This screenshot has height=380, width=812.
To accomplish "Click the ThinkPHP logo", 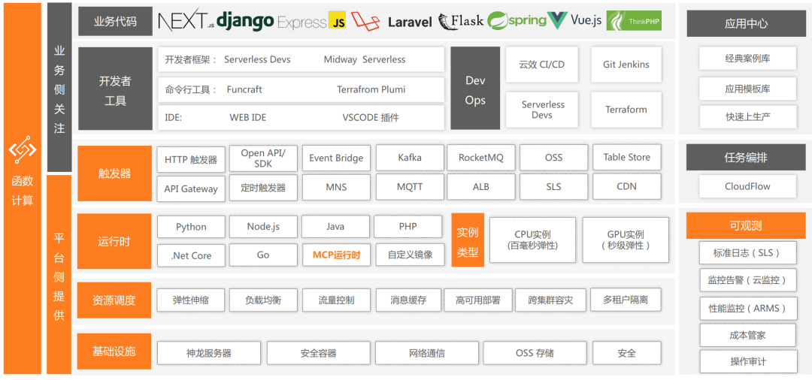I will coord(634,21).
